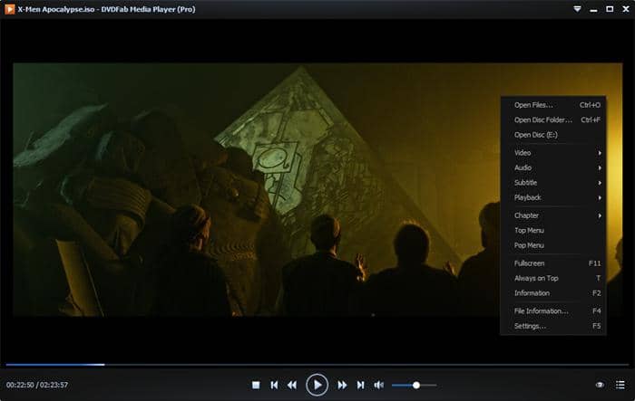Minimize the media player window
This screenshot has height=401, width=635.
coord(593,9)
